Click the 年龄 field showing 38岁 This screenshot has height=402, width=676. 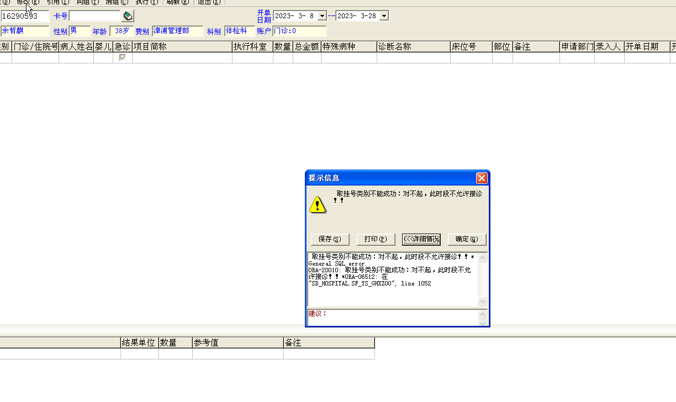[x=120, y=31]
